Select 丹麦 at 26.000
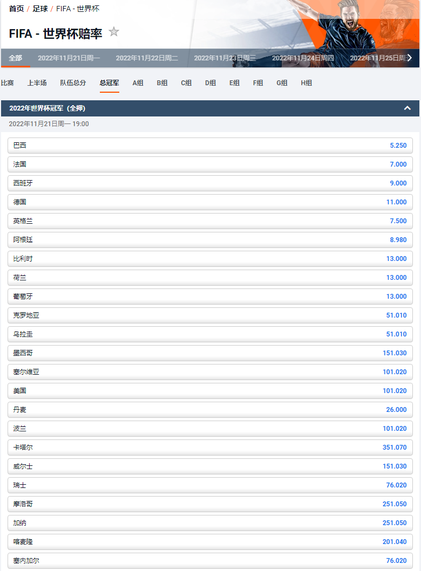Screen dimensions: 421x571 click(x=210, y=410)
